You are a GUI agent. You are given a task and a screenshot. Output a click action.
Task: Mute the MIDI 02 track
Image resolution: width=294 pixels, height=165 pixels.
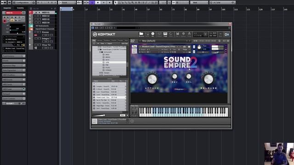36,16
